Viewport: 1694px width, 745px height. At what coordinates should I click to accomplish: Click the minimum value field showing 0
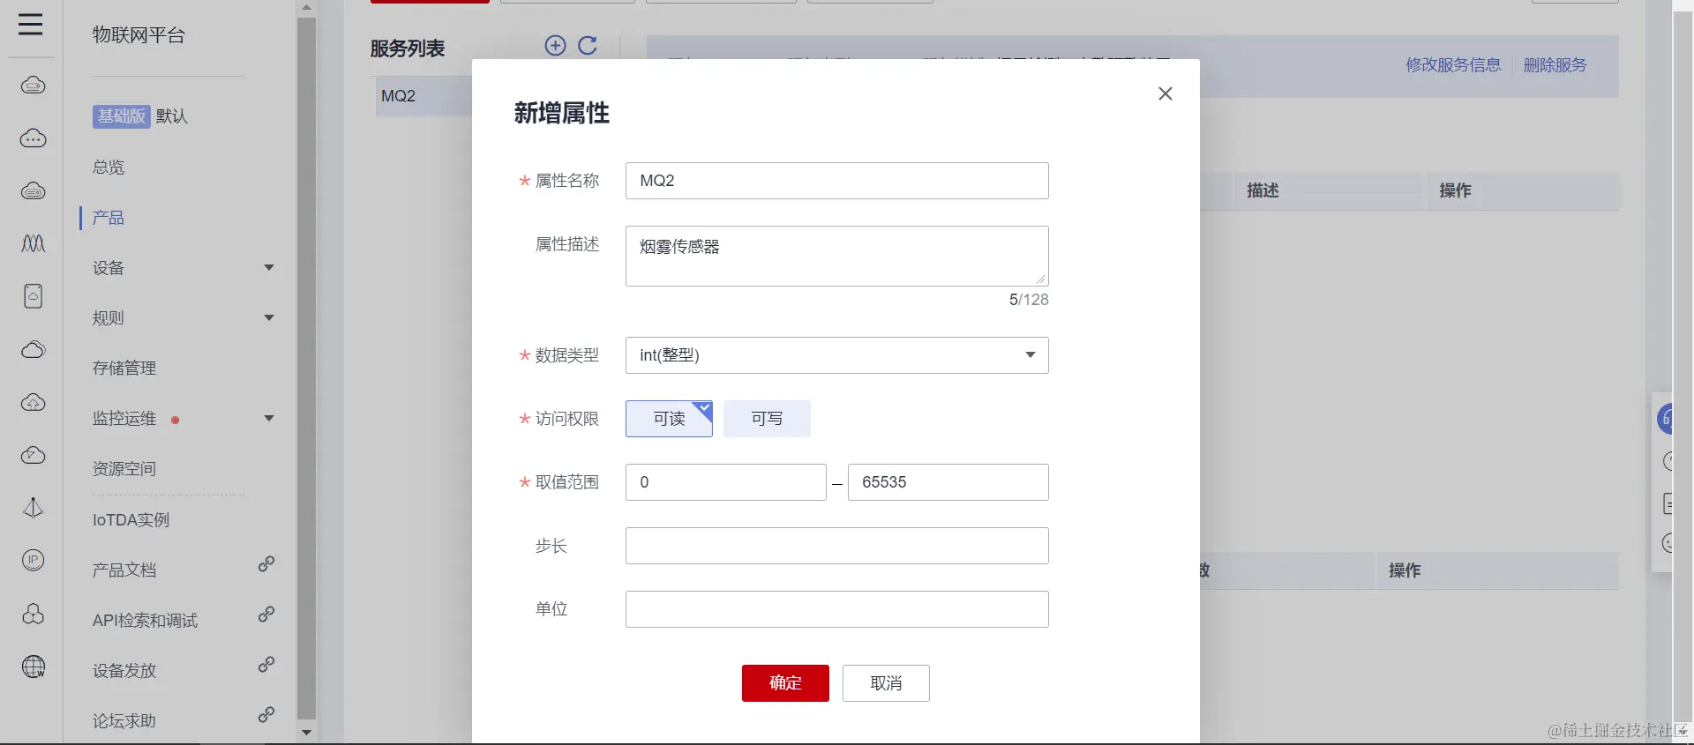pyautogui.click(x=726, y=482)
